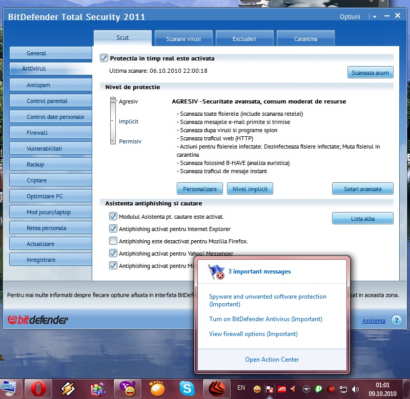Click the red BitDefender tray icon
Screen dimensions: 410x399
331,389
